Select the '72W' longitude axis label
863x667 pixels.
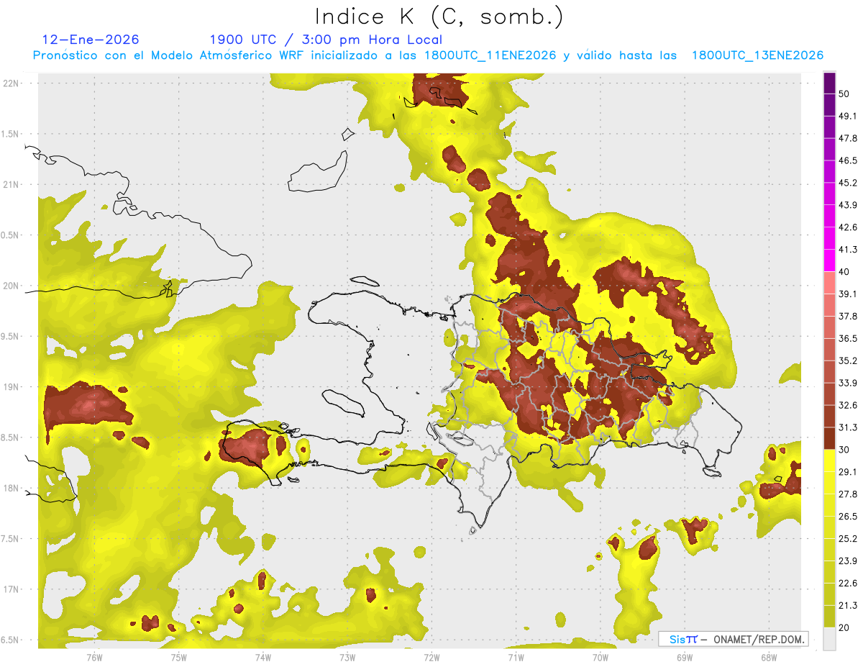click(431, 657)
